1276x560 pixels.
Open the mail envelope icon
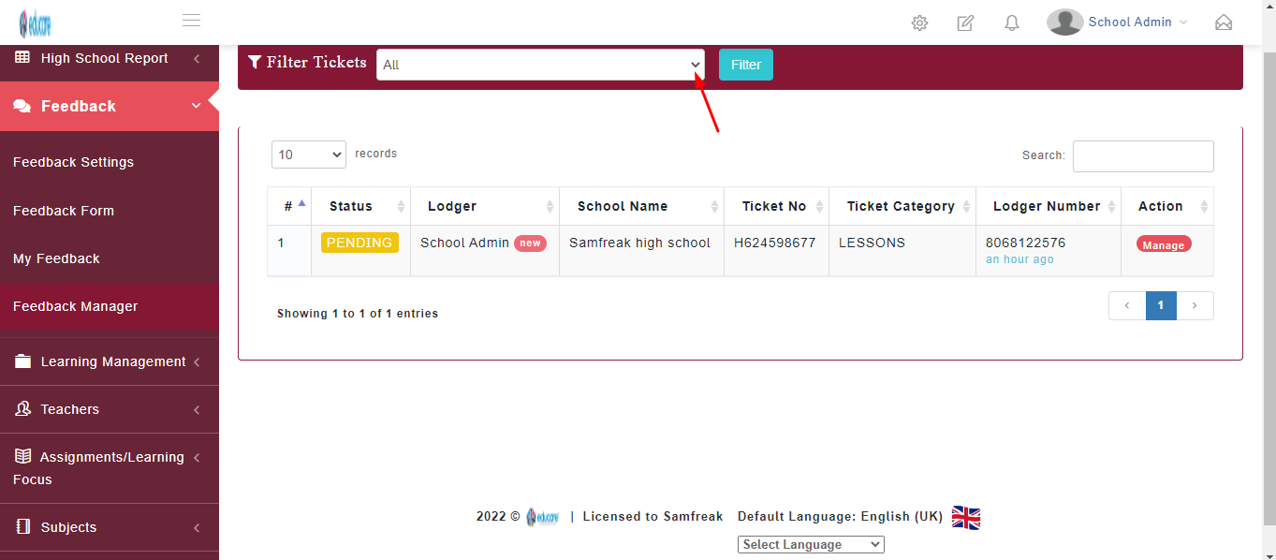(1223, 22)
